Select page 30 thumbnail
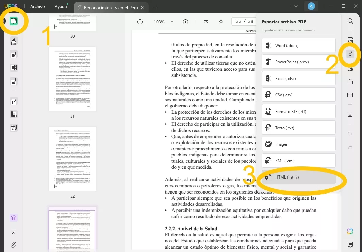362x252 pixels. 72,22
